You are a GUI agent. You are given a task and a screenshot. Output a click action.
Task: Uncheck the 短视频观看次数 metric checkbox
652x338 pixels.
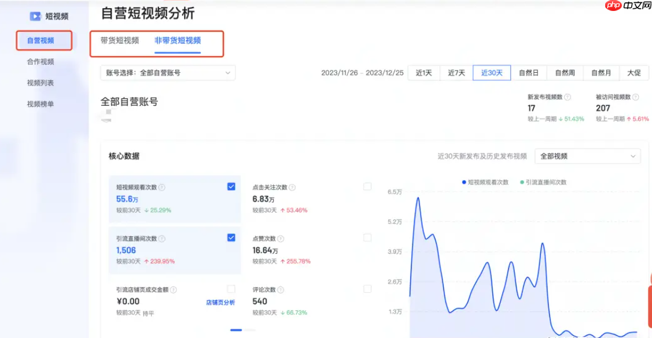click(230, 186)
